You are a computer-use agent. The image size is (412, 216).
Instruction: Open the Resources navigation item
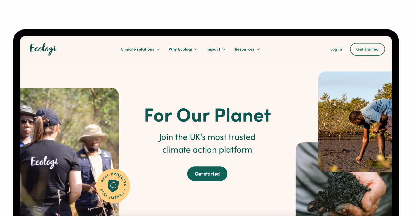(247, 49)
